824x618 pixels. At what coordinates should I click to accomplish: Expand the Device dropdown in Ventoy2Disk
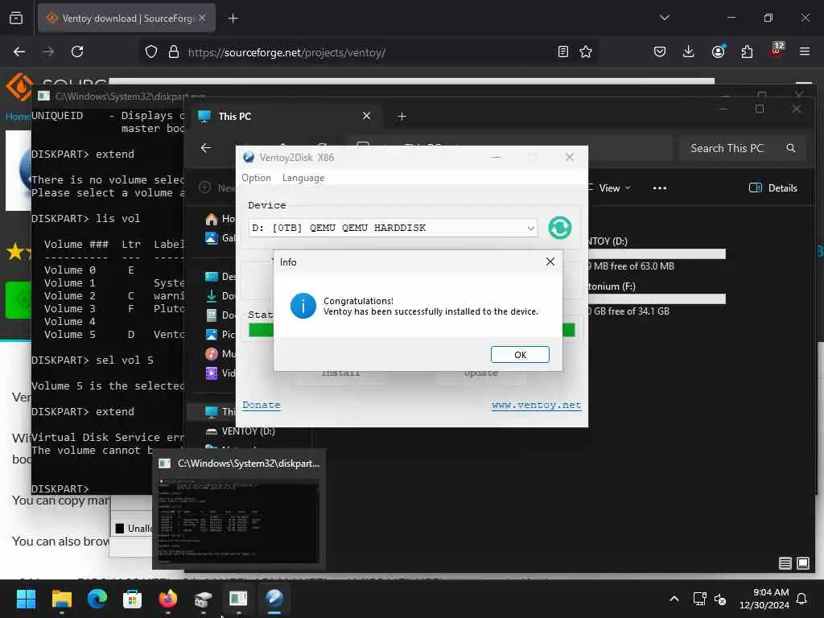(x=531, y=228)
